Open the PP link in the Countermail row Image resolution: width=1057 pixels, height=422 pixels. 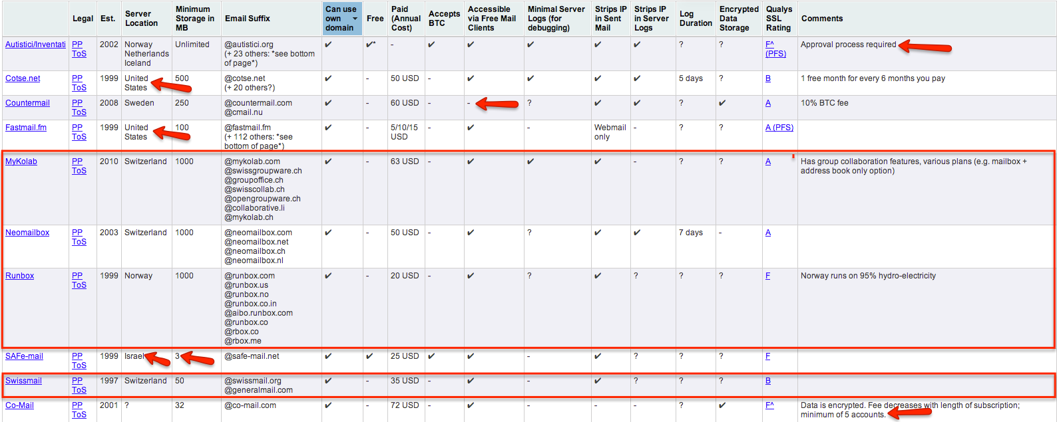pyautogui.click(x=77, y=103)
